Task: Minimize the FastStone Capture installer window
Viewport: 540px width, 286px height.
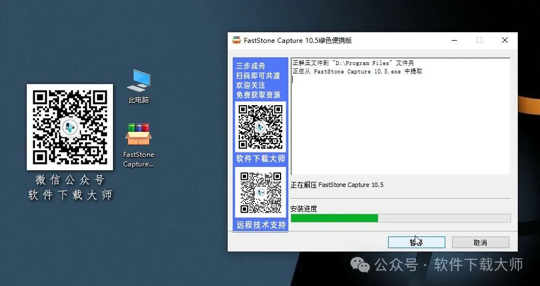Action: pos(454,40)
